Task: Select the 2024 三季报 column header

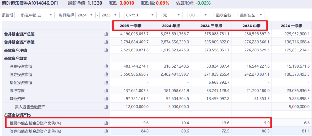Action: [x=211, y=26]
